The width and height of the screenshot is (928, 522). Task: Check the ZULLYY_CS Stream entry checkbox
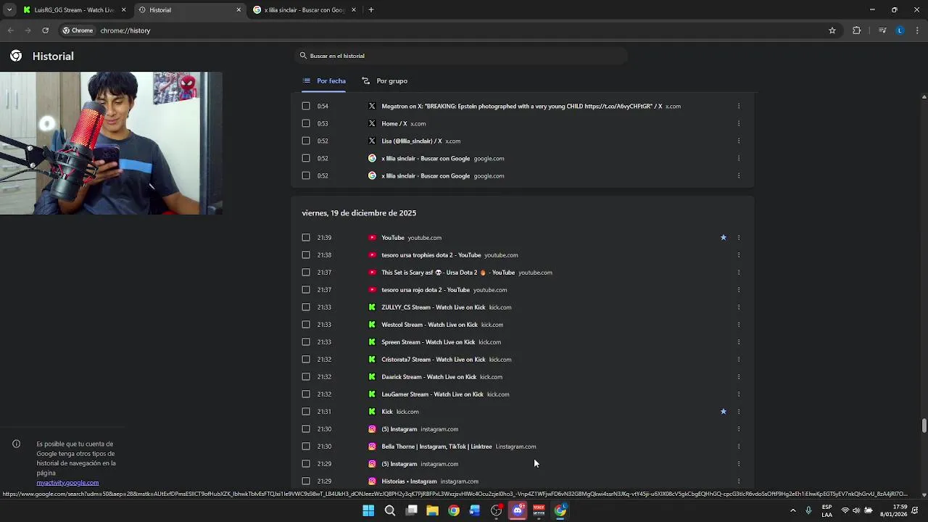[306, 307]
